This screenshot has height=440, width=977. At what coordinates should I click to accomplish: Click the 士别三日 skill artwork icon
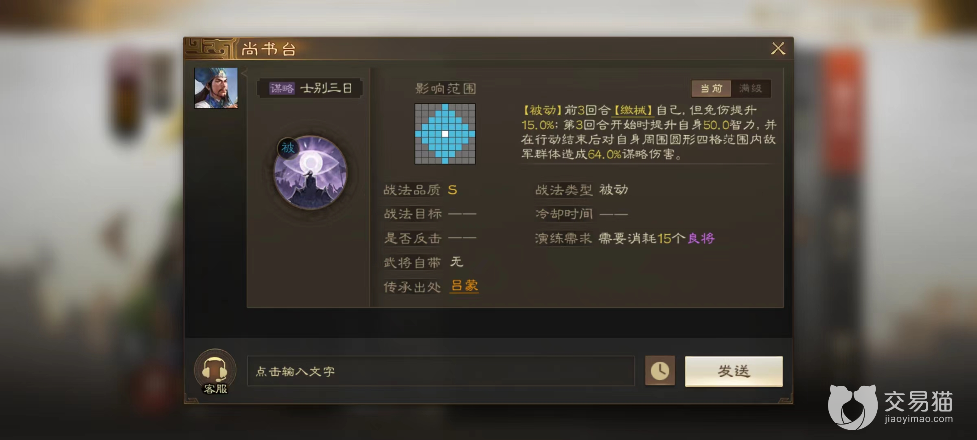tap(311, 173)
